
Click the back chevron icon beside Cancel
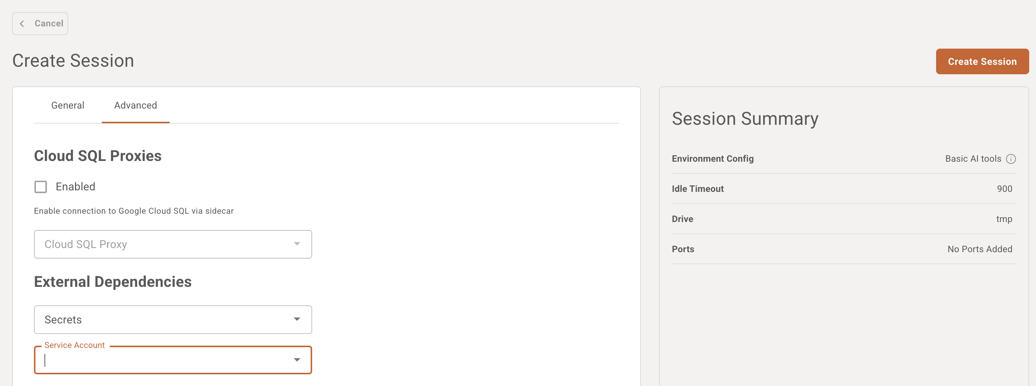pos(22,24)
